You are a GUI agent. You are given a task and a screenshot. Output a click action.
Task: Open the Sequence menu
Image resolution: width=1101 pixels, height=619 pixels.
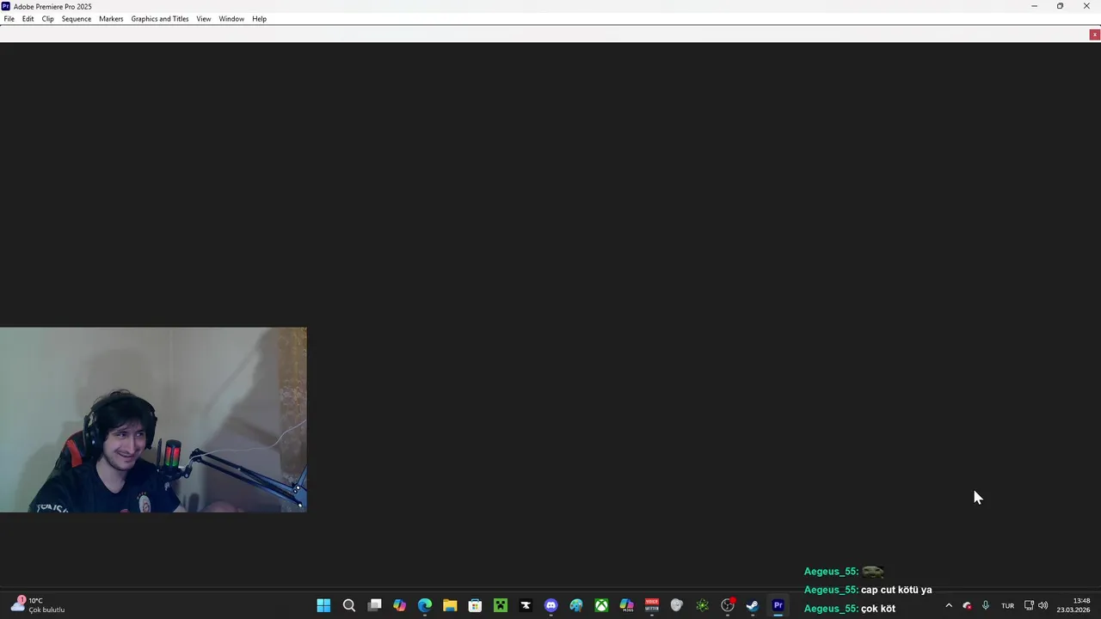coord(77,19)
